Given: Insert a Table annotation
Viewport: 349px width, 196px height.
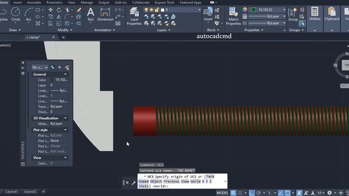Looking at the screenshot, I should tap(118, 23).
